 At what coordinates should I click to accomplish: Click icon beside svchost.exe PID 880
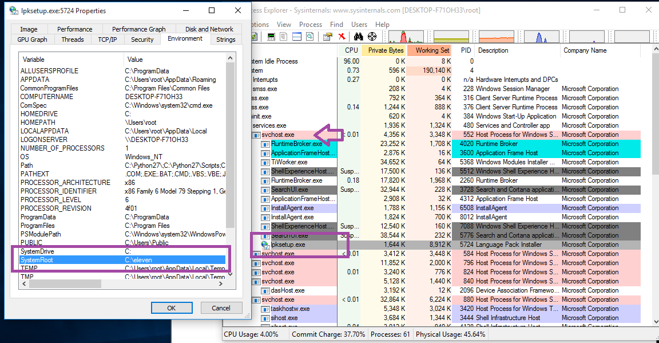(256, 300)
